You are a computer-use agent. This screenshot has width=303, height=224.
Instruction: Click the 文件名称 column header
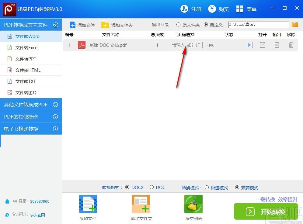coord(111,35)
